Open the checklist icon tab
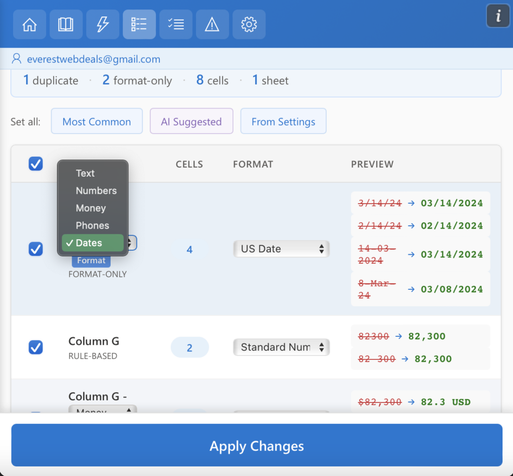 176,25
